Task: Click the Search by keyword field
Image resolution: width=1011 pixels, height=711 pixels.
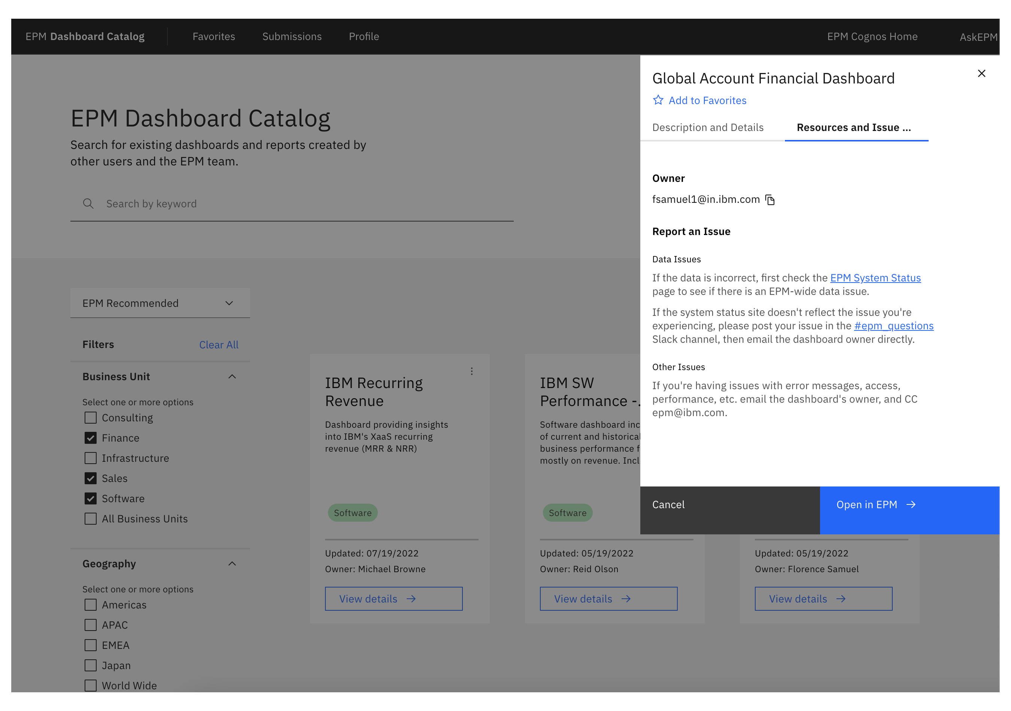Action: (x=304, y=204)
